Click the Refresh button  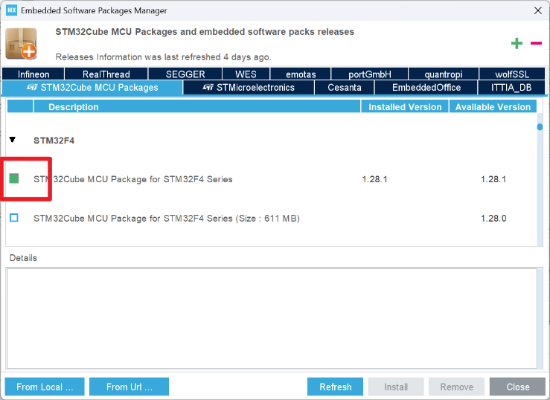336,387
